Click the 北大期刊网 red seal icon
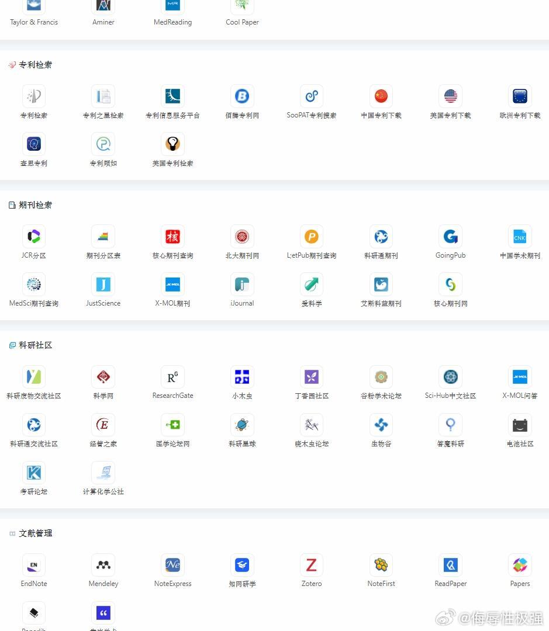This screenshot has height=631, width=549. [242, 236]
